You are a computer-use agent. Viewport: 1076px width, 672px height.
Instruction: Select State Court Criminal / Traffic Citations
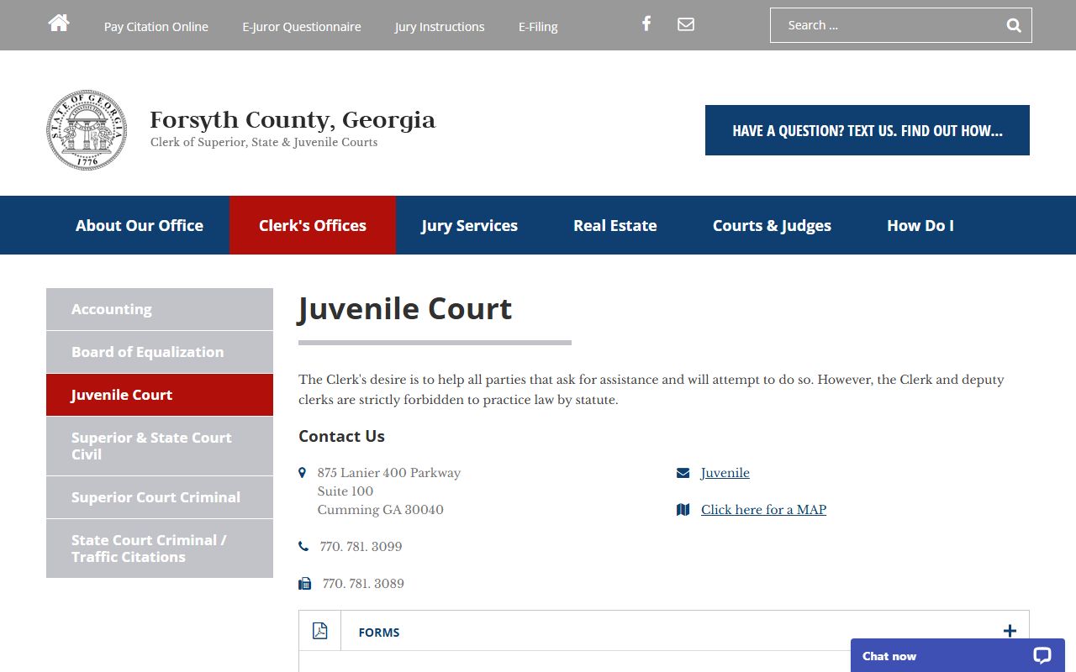tap(160, 549)
